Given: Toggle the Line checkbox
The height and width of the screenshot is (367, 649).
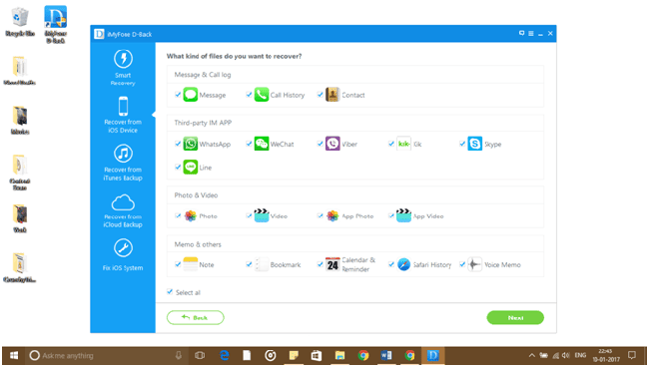Looking at the screenshot, I should pyautogui.click(x=178, y=167).
